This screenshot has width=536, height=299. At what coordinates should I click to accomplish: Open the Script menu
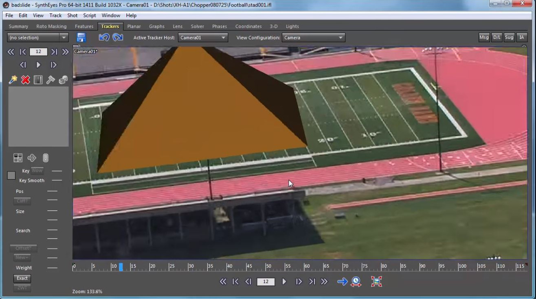point(90,15)
